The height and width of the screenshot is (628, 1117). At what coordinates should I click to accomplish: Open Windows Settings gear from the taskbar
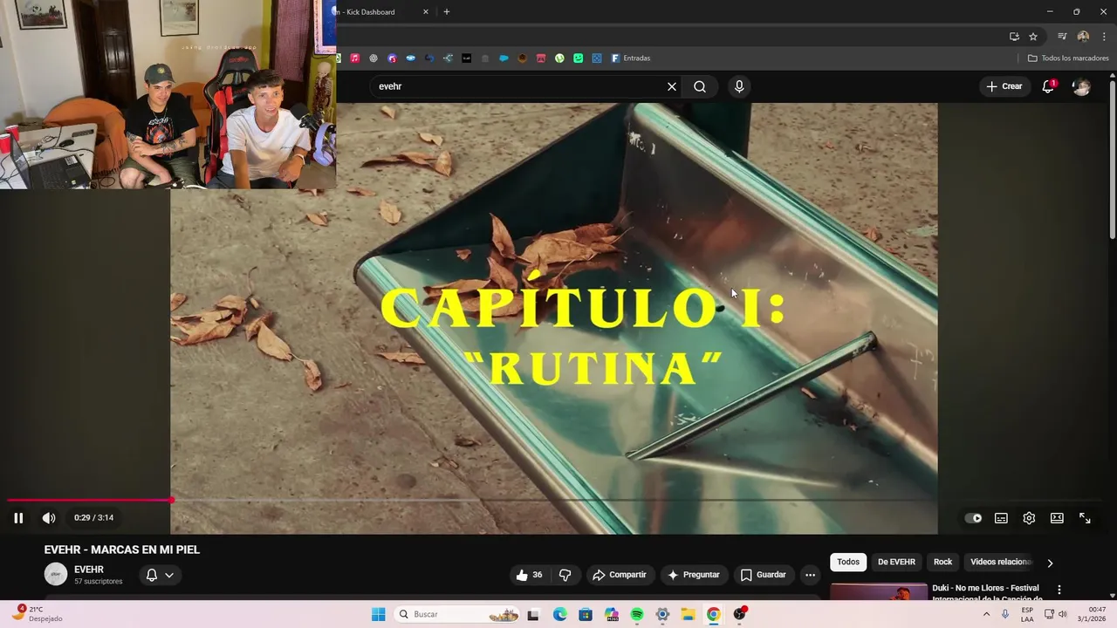coord(662,614)
